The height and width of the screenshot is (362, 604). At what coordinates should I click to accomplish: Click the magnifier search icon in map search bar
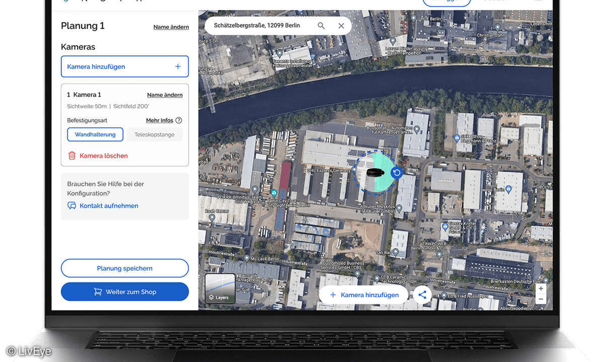tap(321, 25)
